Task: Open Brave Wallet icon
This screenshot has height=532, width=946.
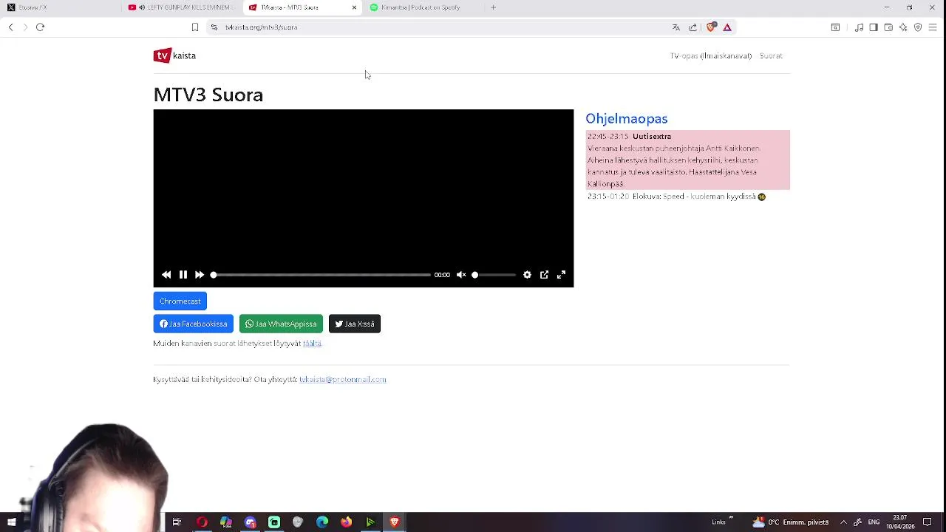Action: pyautogui.click(x=888, y=27)
